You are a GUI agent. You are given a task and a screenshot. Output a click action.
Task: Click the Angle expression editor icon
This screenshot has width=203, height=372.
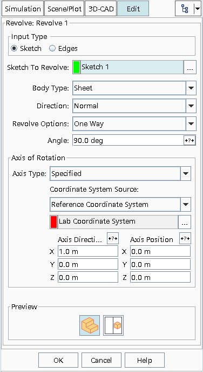pos(190,141)
